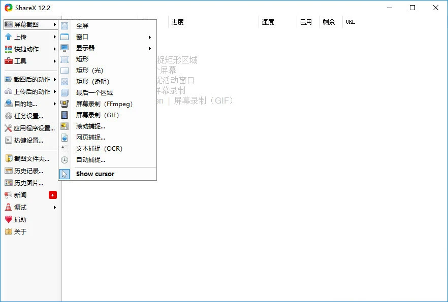The image size is (448, 302).
Task: Select 最后一个区域 menu entry
Action: click(108, 92)
